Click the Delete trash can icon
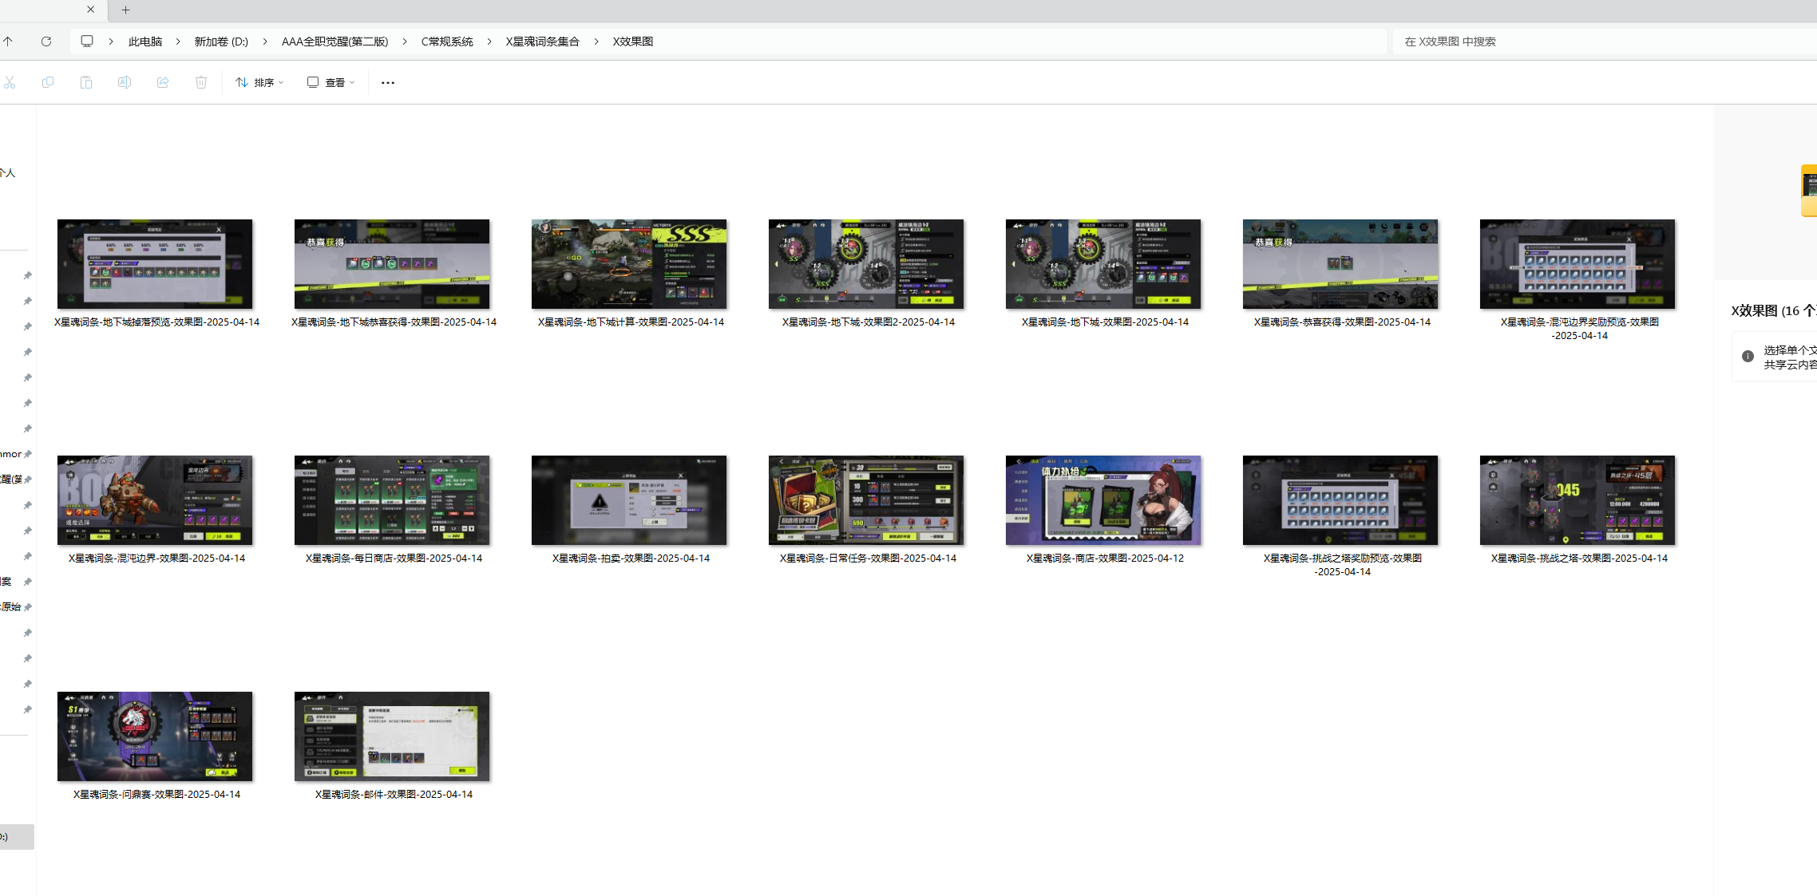Image resolution: width=1817 pixels, height=896 pixels. [x=201, y=82]
